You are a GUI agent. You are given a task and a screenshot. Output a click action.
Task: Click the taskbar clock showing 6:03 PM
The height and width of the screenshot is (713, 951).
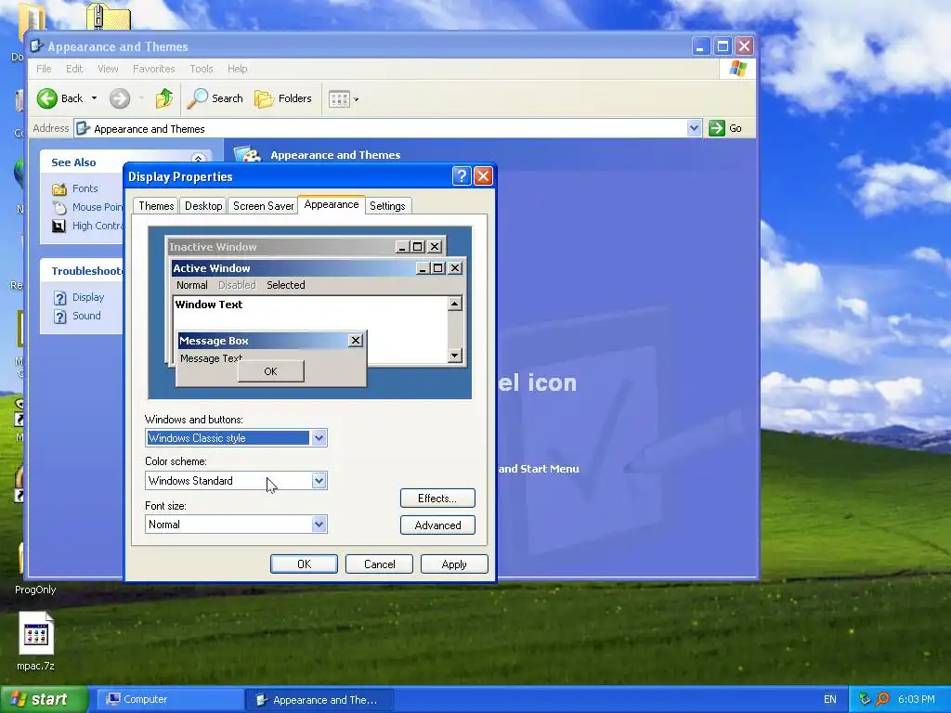click(x=917, y=700)
